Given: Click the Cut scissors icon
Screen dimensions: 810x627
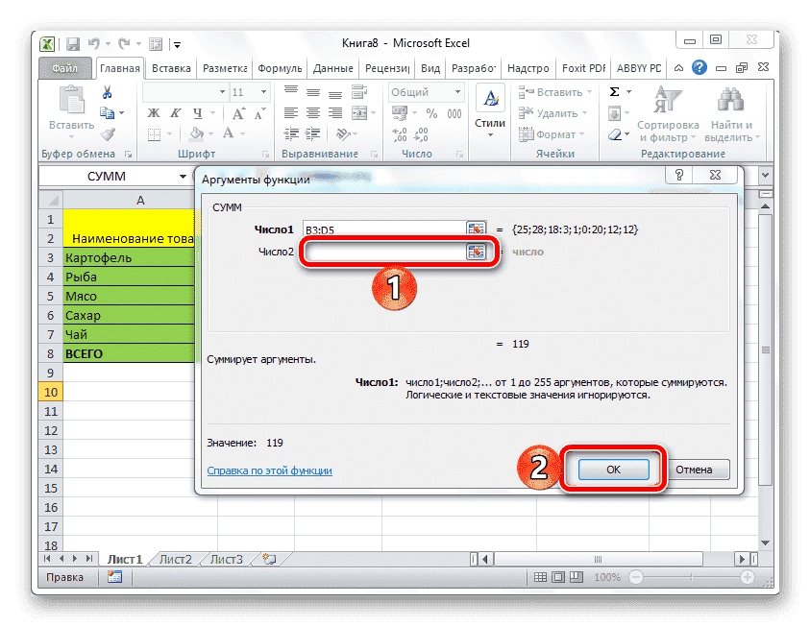Looking at the screenshot, I should point(108,91).
